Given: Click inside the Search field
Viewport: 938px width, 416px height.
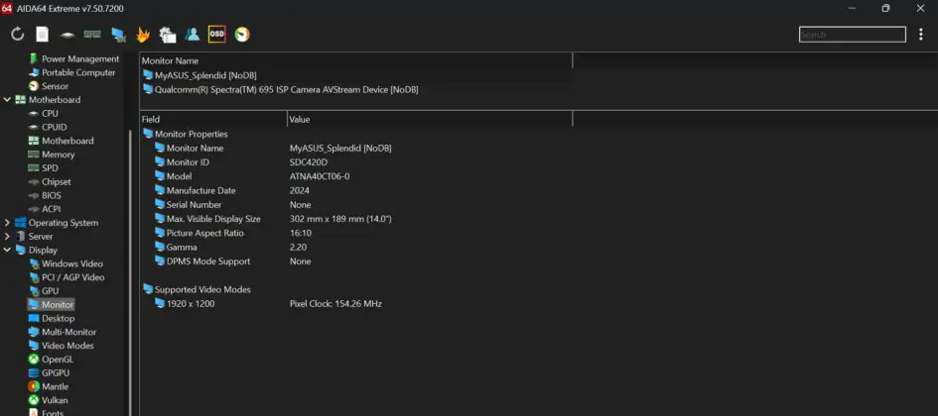Looking at the screenshot, I should pyautogui.click(x=853, y=35).
